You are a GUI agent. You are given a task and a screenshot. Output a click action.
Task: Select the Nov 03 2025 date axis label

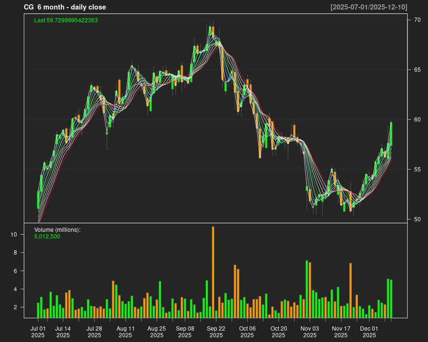[x=309, y=332]
